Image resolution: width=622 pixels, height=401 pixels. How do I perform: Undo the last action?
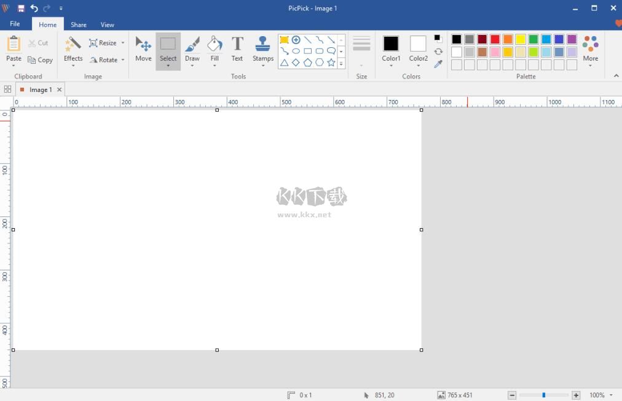tap(34, 8)
